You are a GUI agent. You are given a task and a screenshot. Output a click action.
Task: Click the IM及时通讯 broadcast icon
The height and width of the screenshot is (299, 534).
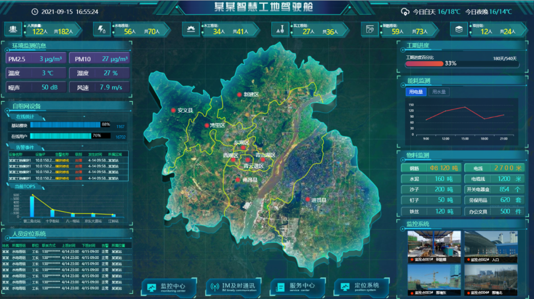(x=215, y=287)
